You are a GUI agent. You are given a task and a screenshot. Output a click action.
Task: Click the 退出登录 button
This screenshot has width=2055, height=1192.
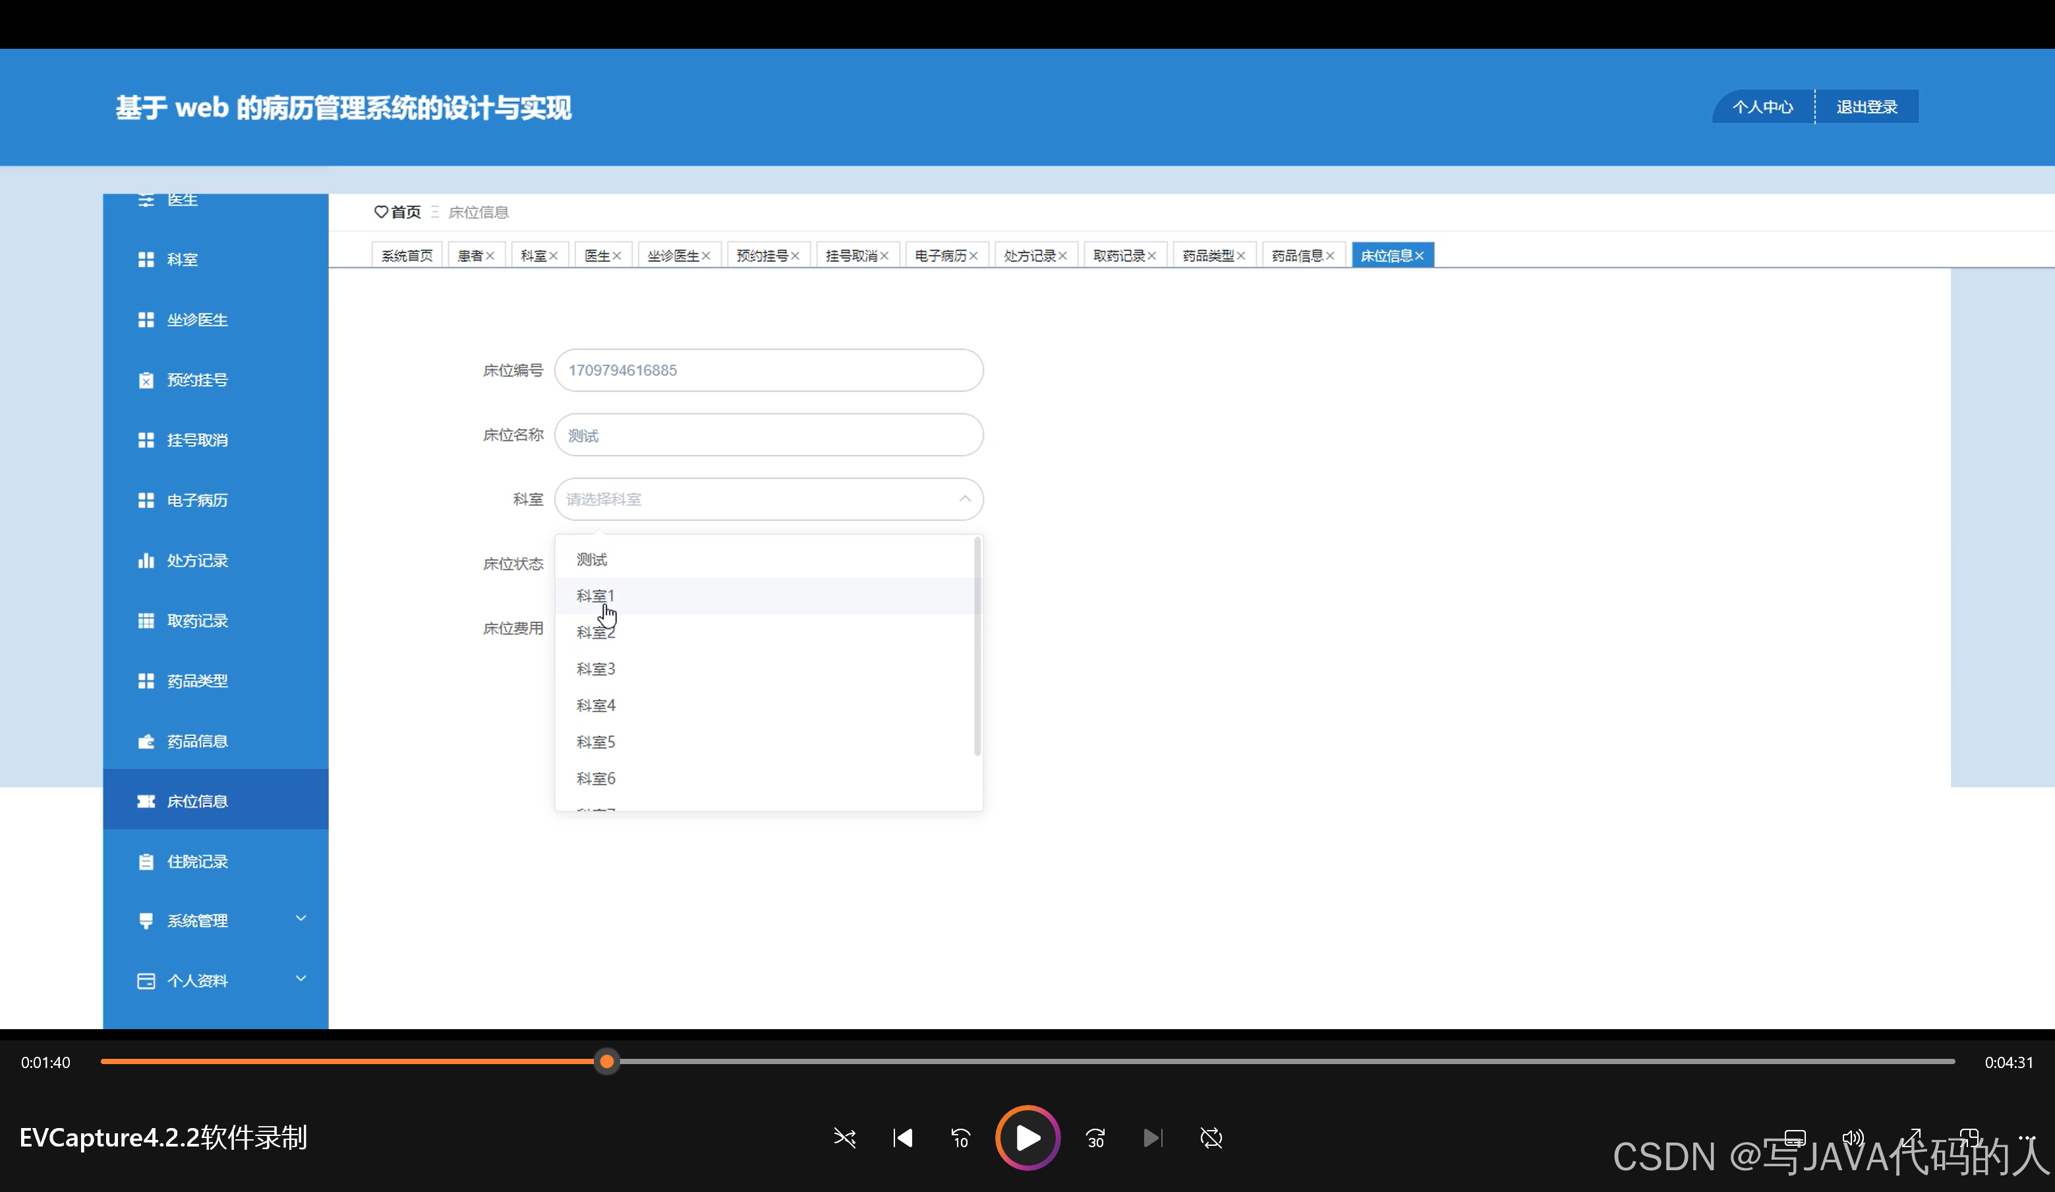[1867, 107]
